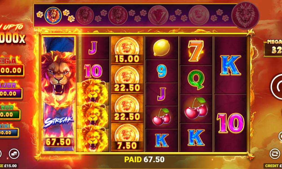Click the large pink 10 symbol

point(230,123)
